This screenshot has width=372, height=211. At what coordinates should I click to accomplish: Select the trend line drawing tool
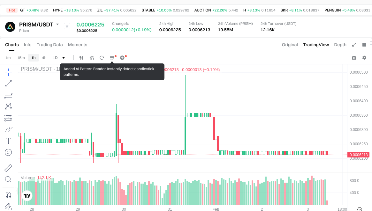coord(8,84)
